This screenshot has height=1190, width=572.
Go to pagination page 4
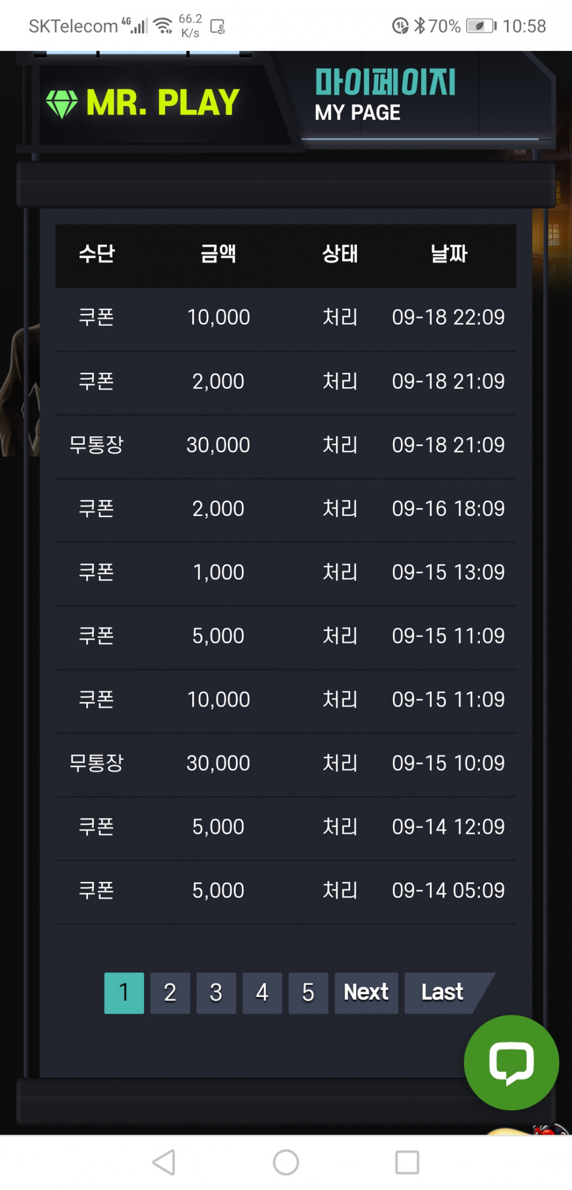[262, 992]
